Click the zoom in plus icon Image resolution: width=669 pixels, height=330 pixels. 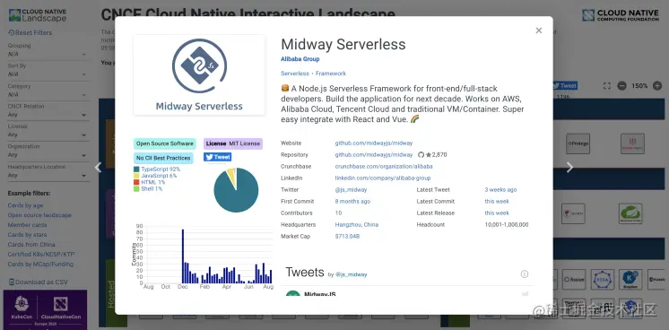657,86
